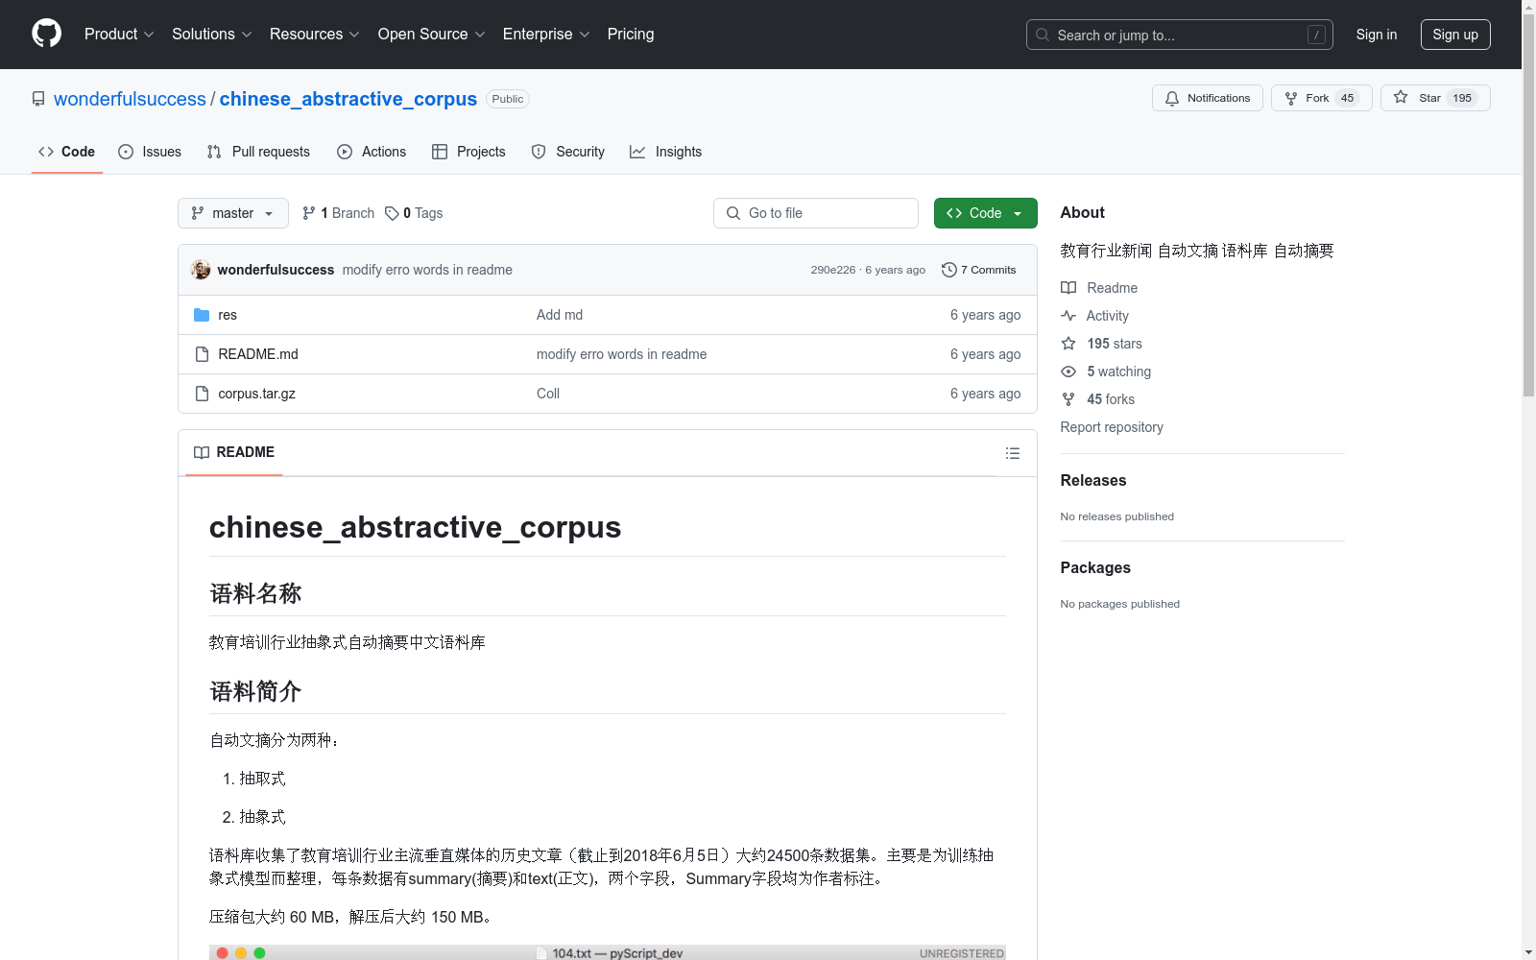Open README.md row commit message link

[x=621, y=354]
